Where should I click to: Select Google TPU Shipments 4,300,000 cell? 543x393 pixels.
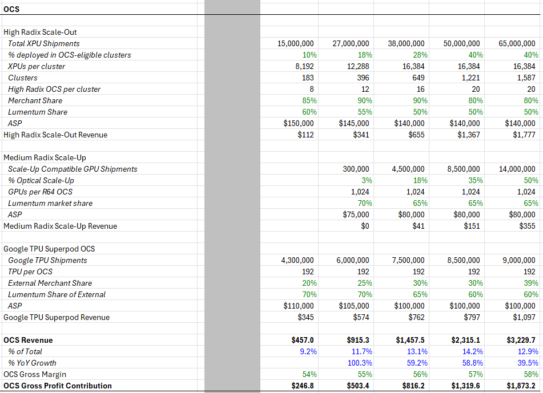click(297, 261)
